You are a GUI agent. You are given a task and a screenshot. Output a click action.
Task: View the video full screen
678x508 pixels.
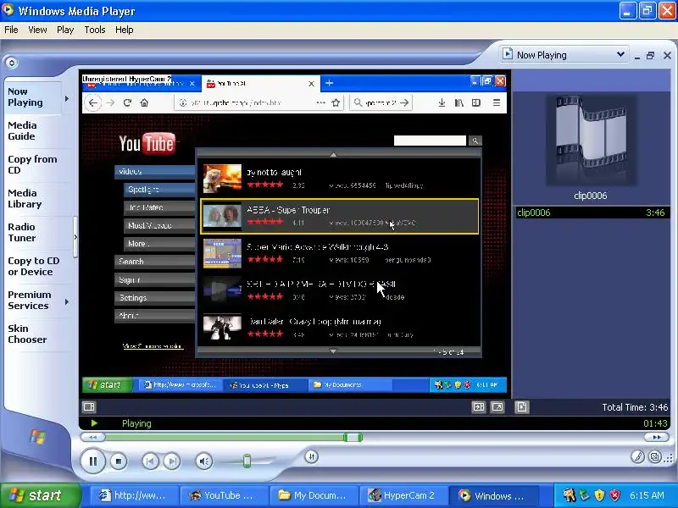coord(497,406)
